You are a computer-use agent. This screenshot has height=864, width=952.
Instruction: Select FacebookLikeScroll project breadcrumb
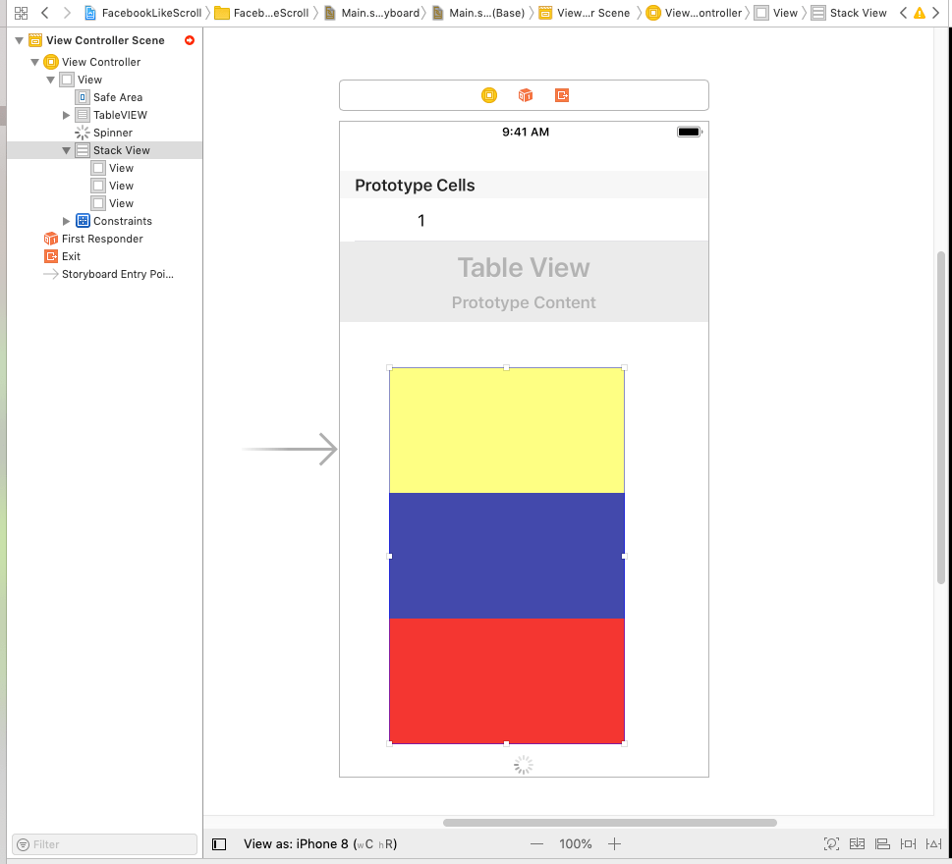tap(142, 13)
